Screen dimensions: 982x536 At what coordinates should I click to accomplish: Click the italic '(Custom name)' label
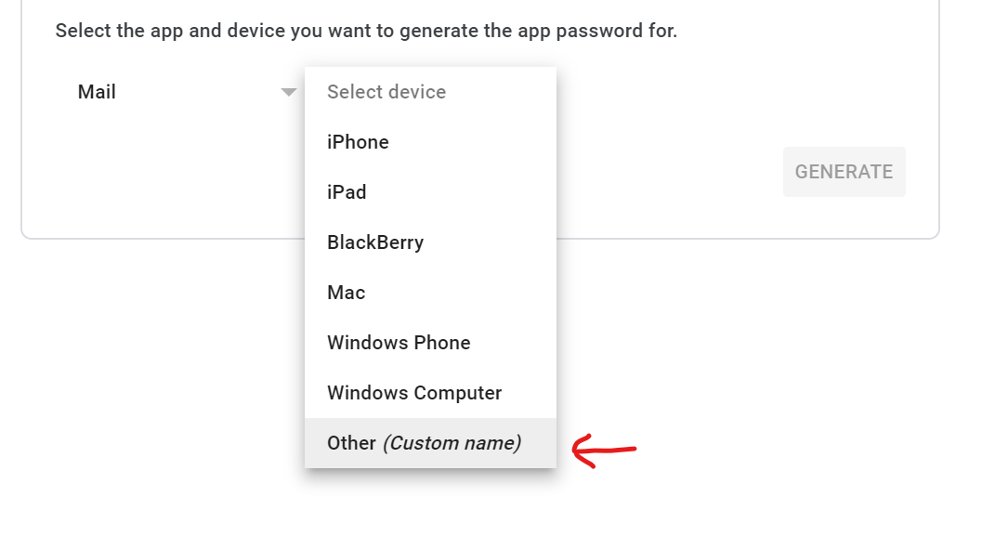click(x=452, y=443)
